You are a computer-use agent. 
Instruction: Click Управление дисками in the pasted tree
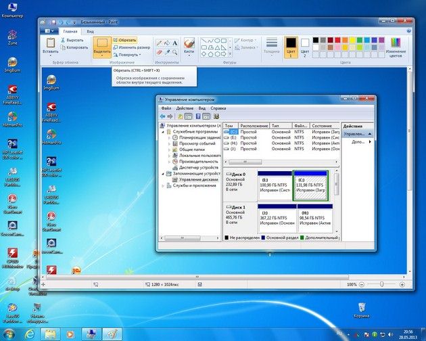click(x=198, y=179)
